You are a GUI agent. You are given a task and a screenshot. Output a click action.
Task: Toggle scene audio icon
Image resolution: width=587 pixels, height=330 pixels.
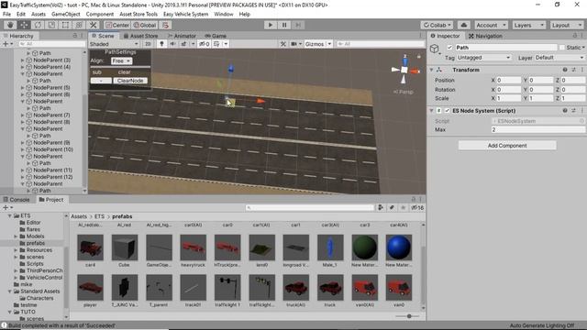(x=172, y=44)
